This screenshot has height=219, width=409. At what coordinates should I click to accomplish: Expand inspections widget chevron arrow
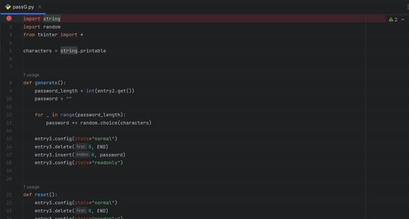(x=403, y=19)
